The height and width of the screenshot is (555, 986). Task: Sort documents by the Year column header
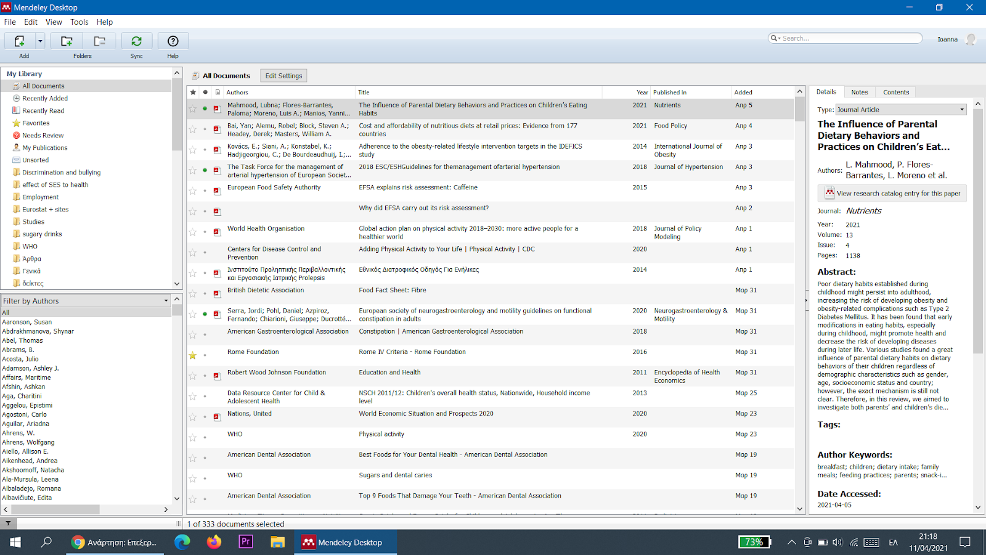tap(625, 92)
